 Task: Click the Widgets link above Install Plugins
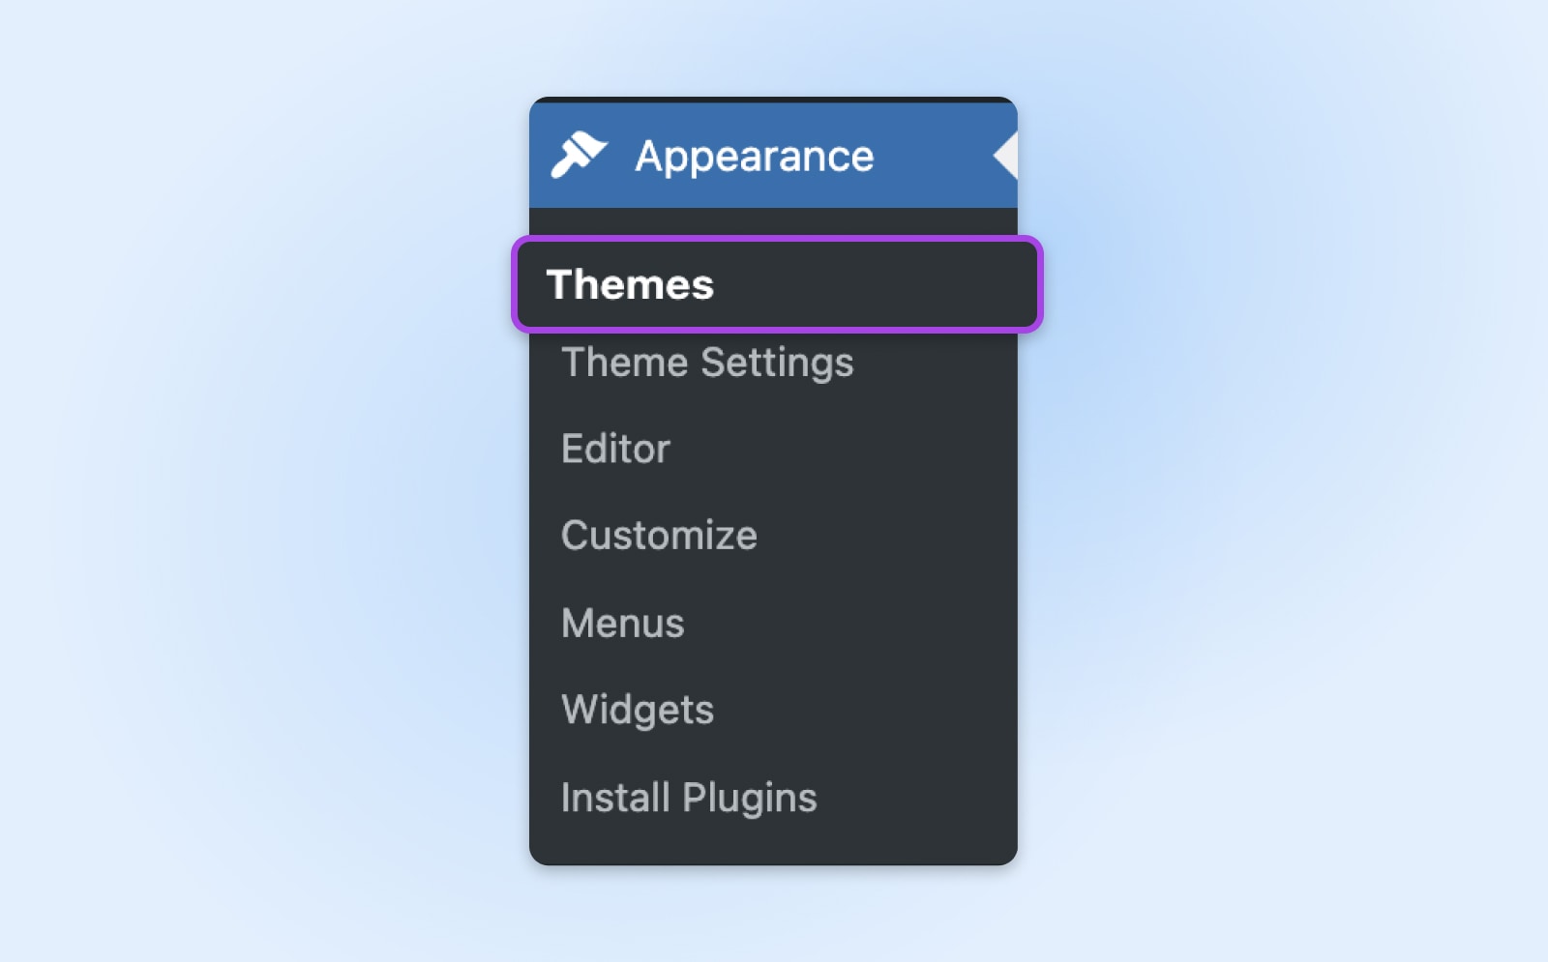(x=638, y=710)
